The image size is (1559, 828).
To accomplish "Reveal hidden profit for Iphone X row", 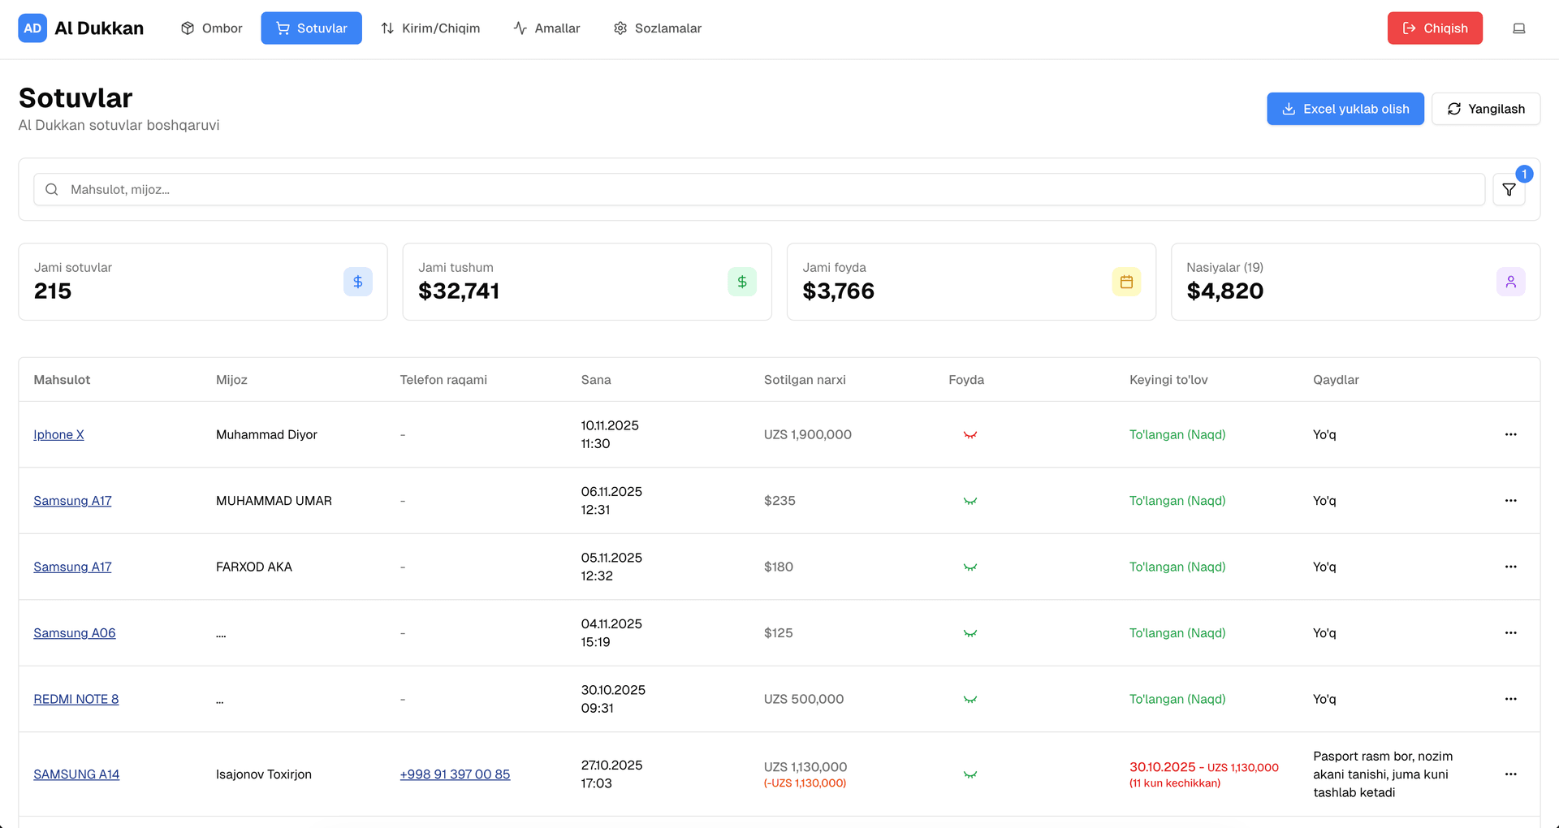I will pyautogui.click(x=970, y=435).
